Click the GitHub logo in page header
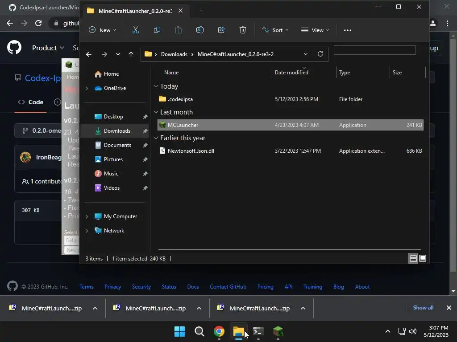This screenshot has width=457, height=342. [14, 48]
